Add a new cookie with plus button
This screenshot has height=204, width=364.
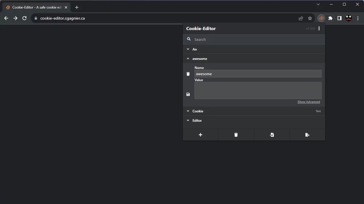tap(200, 135)
